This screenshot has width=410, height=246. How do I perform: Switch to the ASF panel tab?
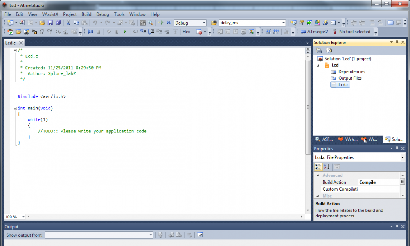[x=324, y=139]
